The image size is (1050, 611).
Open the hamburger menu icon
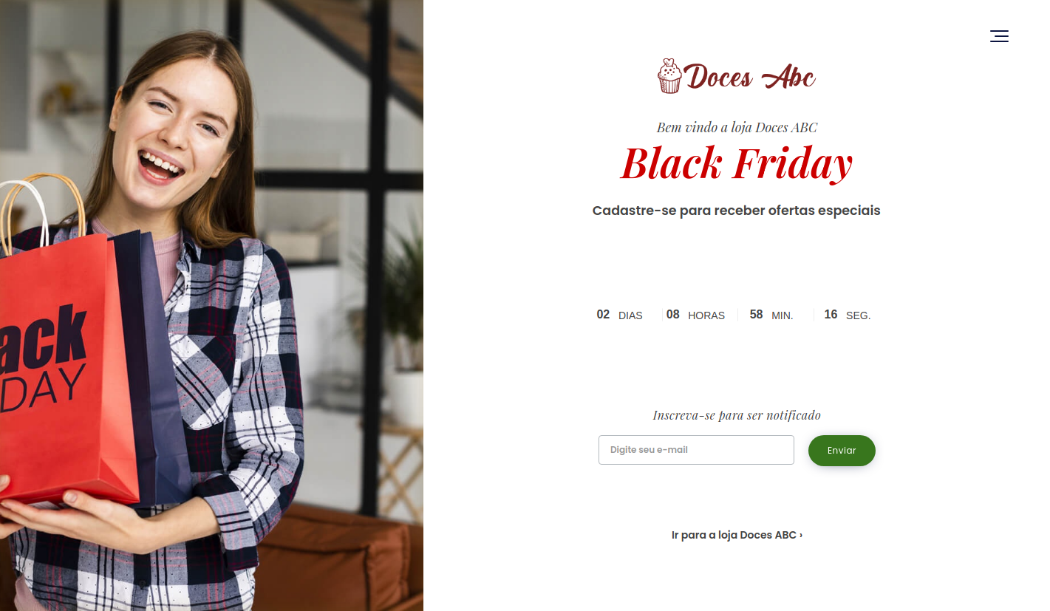[x=999, y=36]
